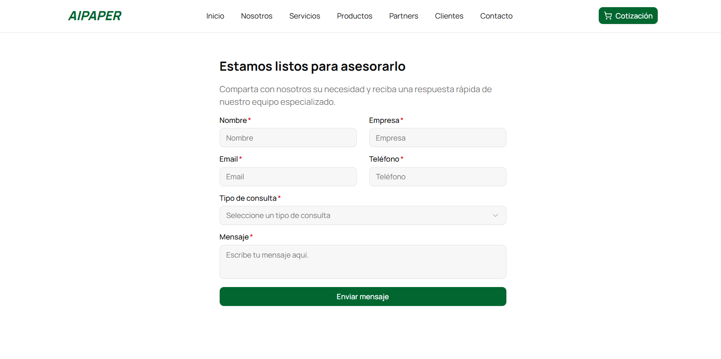
Task: Expand the Tipo de consulta chevron arrow
Action: [x=495, y=215]
